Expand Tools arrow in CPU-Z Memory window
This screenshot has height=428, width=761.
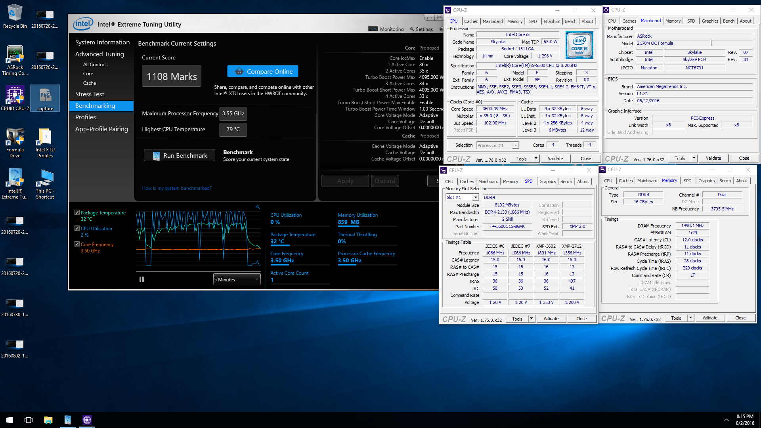tap(690, 318)
